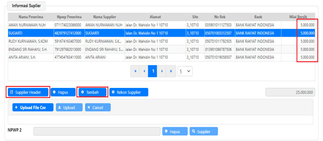Viewport: 323px width, 141px height.
Task: Open Rekon Supplier
Action: (x=129, y=92)
